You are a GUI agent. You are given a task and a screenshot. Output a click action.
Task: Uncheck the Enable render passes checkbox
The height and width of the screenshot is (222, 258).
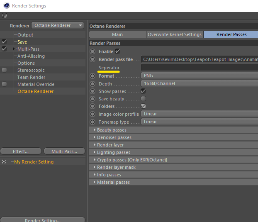(117, 51)
